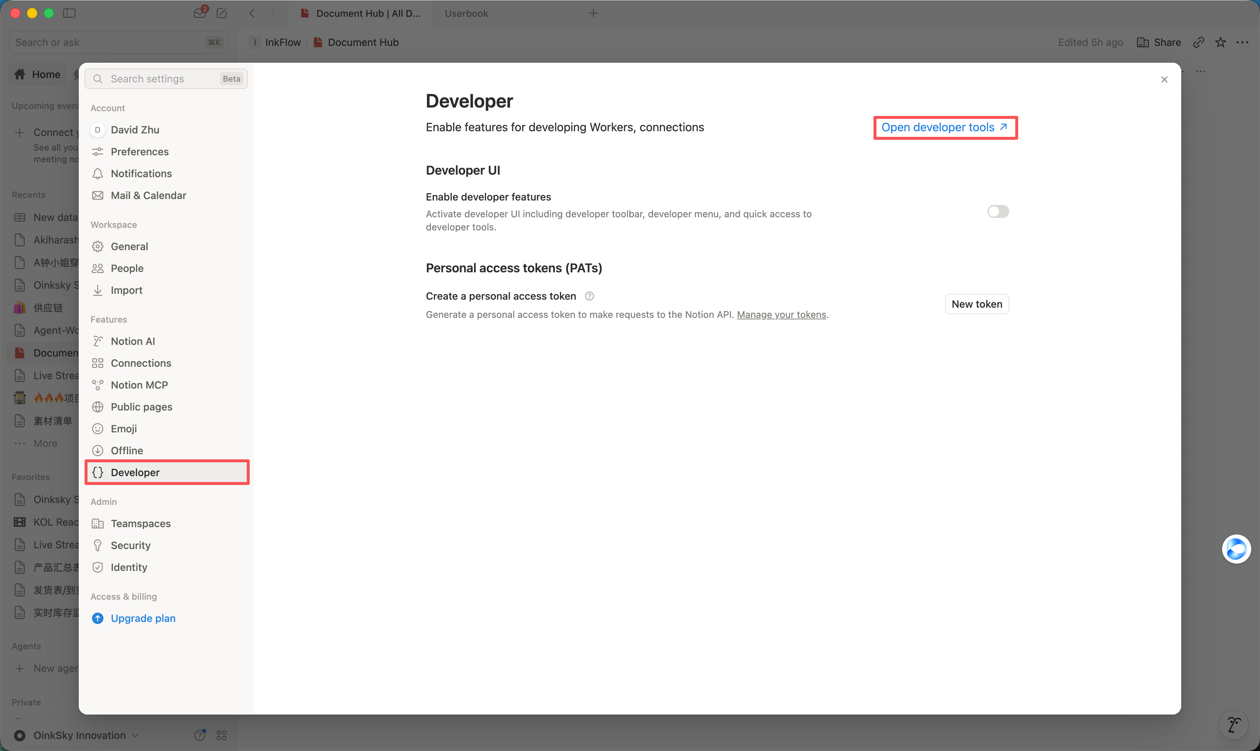Close the settings dialog with X

point(1164,79)
